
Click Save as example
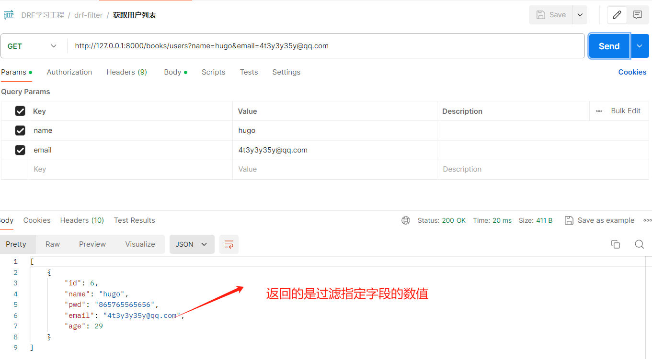pos(599,220)
